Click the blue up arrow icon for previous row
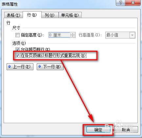The height and width of the screenshot is (138, 142). (x=10, y=67)
